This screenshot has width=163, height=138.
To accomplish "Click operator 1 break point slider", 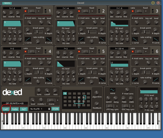I will (38, 32).
